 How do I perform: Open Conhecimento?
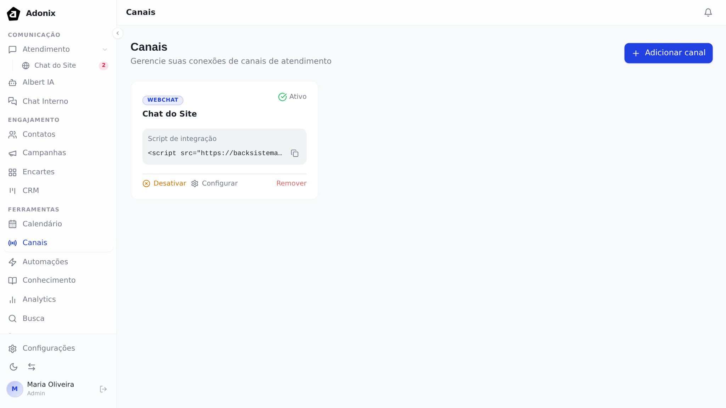(x=58, y=280)
